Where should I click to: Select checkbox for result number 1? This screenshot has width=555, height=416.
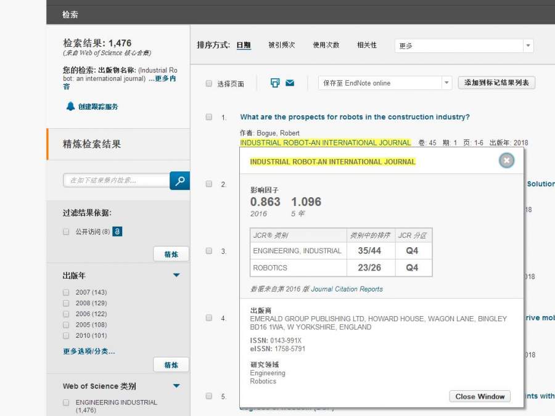click(x=209, y=116)
